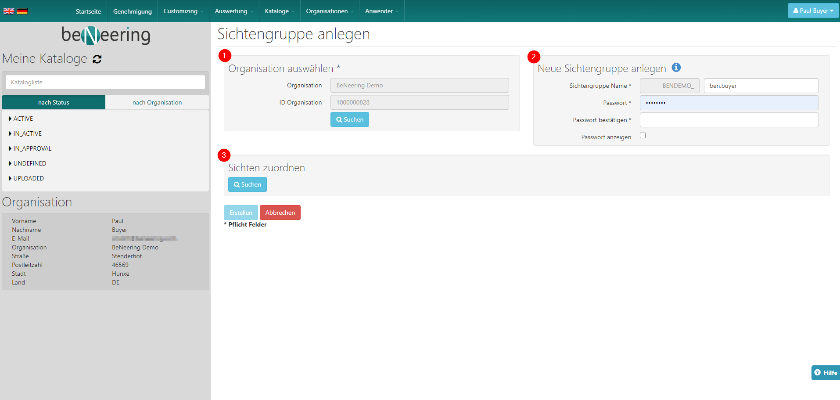
Task: Search views under Sichten zuordnen
Action: (247, 184)
